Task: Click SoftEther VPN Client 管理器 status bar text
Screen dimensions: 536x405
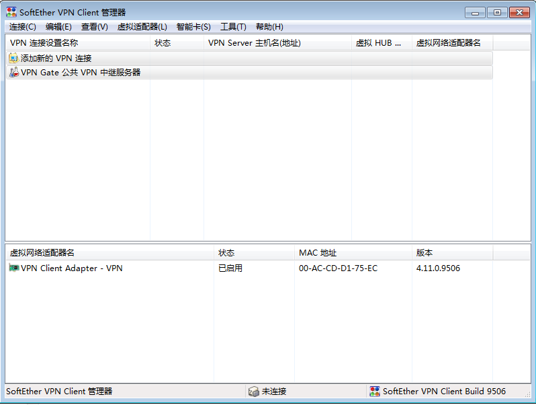Action: tap(59, 392)
